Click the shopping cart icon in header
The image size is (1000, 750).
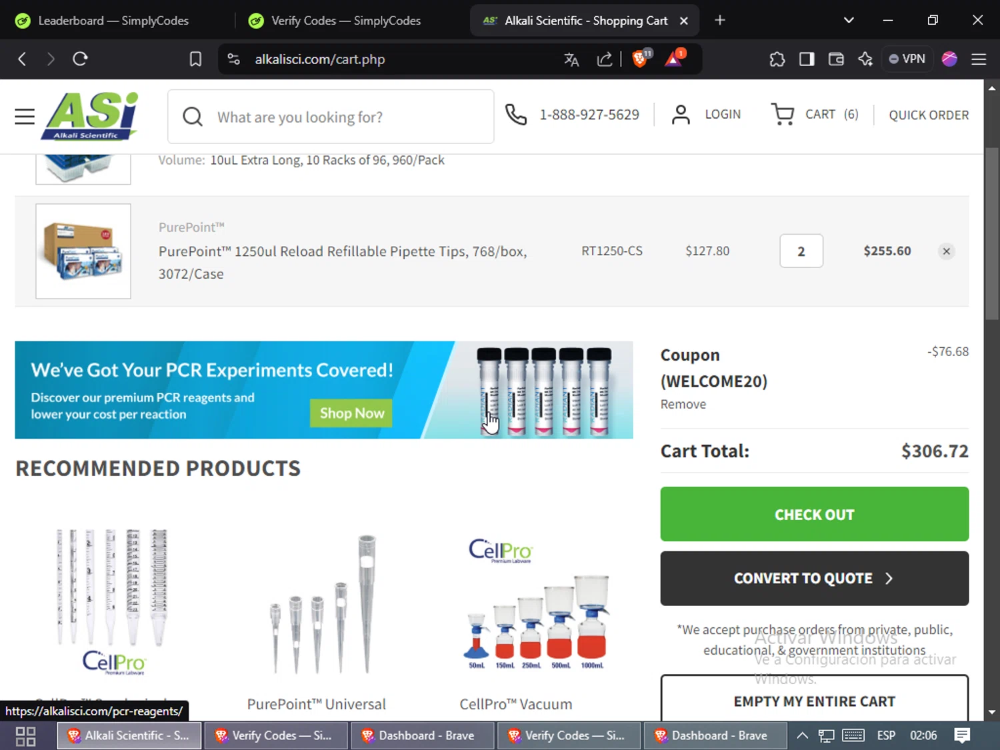(783, 114)
